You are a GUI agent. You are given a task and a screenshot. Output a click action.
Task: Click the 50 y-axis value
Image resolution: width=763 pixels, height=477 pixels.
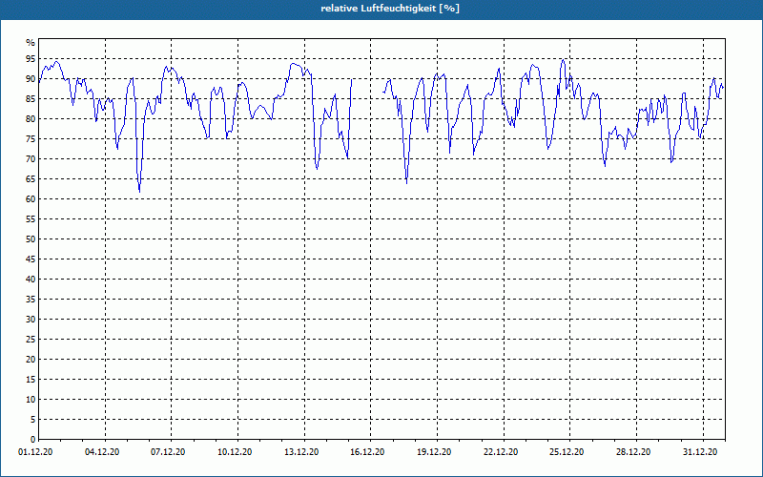(x=31, y=239)
